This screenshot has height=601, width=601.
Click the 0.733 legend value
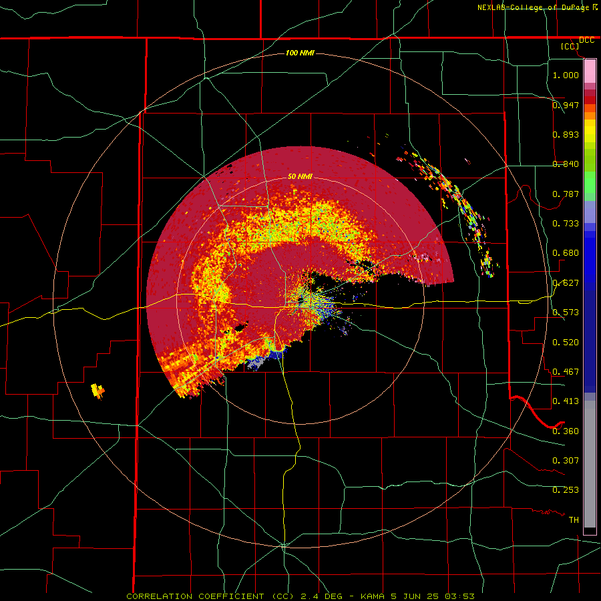pyautogui.click(x=566, y=223)
